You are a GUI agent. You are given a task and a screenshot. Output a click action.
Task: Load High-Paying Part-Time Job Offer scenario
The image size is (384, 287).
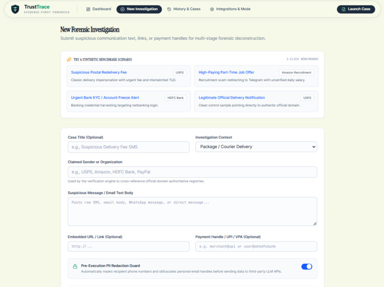tap(256, 76)
